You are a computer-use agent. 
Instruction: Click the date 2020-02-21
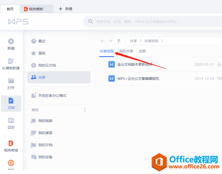pos(204,64)
